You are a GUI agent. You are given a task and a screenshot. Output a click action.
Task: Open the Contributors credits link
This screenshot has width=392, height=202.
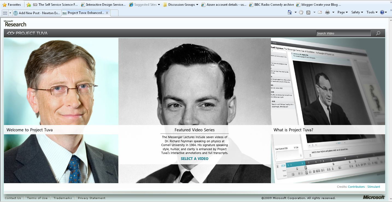(x=356, y=187)
